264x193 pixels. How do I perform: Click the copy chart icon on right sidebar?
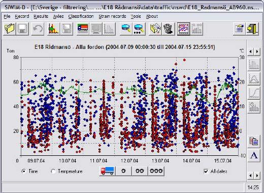254,141
